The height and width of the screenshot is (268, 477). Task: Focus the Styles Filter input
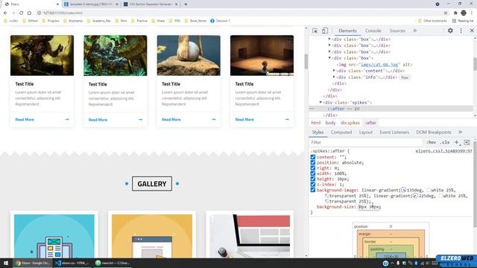point(366,142)
